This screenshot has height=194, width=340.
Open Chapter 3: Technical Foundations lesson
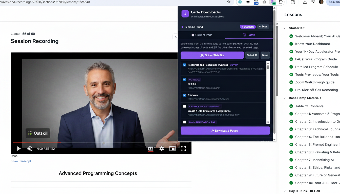(x=317, y=129)
